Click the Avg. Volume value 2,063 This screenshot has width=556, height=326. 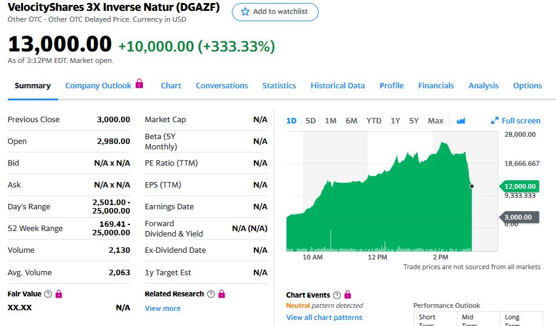119,273
